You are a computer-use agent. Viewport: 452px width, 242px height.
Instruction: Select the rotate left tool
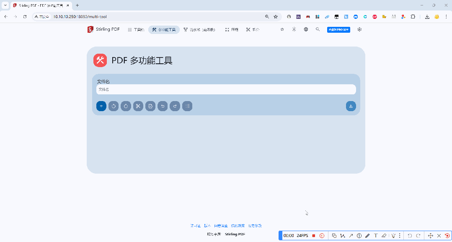114,106
